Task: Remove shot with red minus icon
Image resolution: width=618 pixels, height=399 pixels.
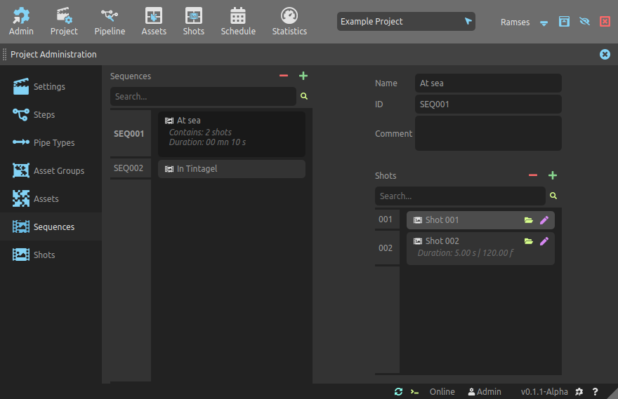Action: coord(533,175)
